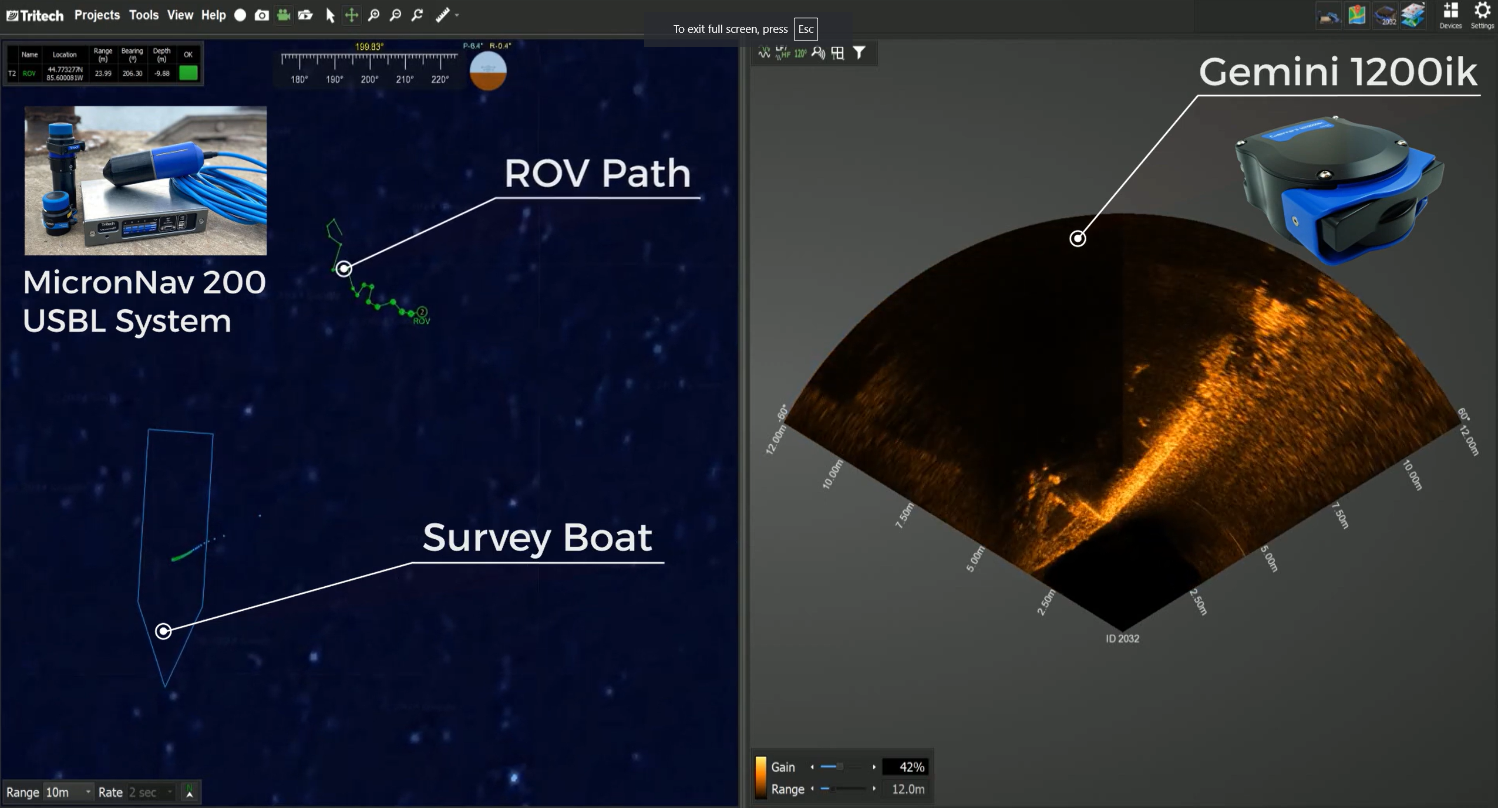Open Settings with the gear
The image size is (1498, 808).
point(1482,15)
